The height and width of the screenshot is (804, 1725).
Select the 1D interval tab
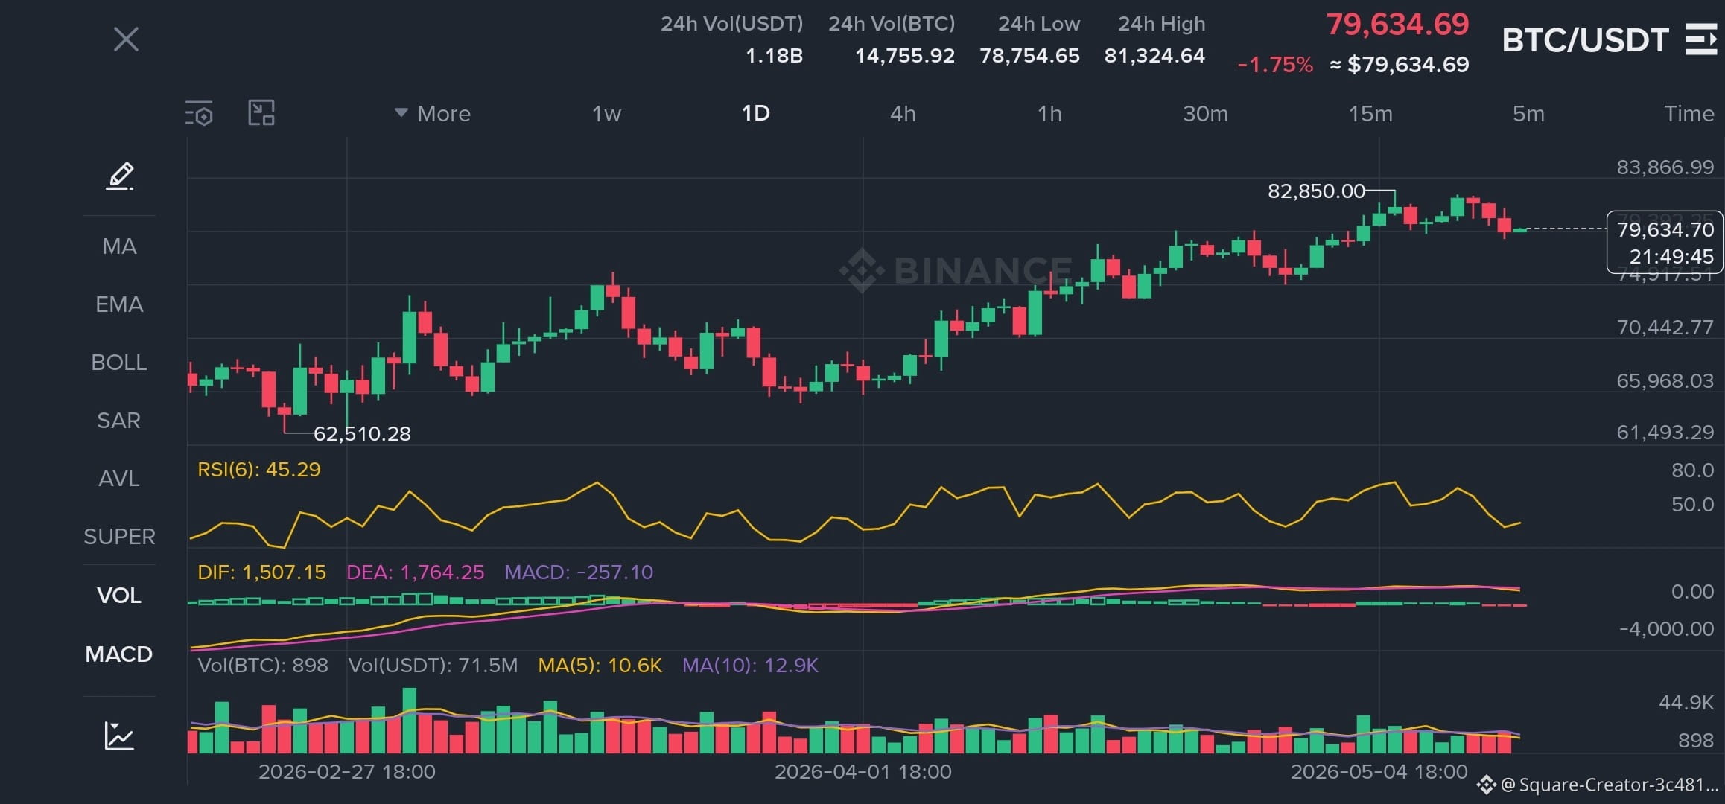pos(755,113)
